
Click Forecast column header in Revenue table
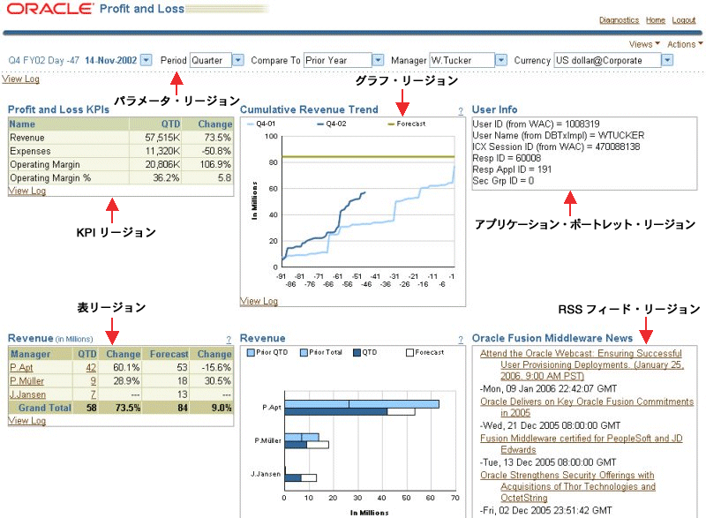point(169,354)
